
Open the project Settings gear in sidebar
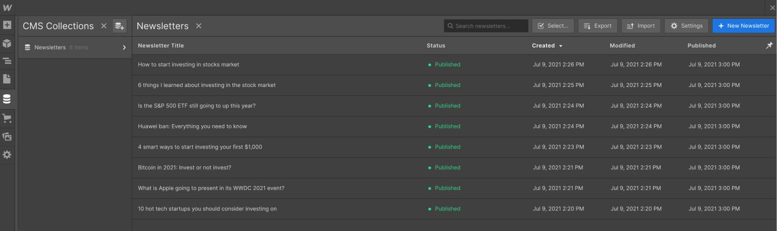pos(7,155)
